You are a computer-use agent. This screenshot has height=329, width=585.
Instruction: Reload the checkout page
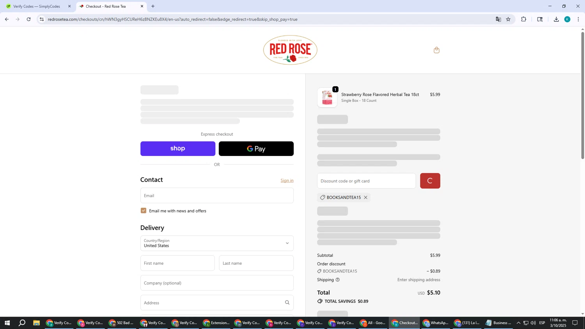29,19
